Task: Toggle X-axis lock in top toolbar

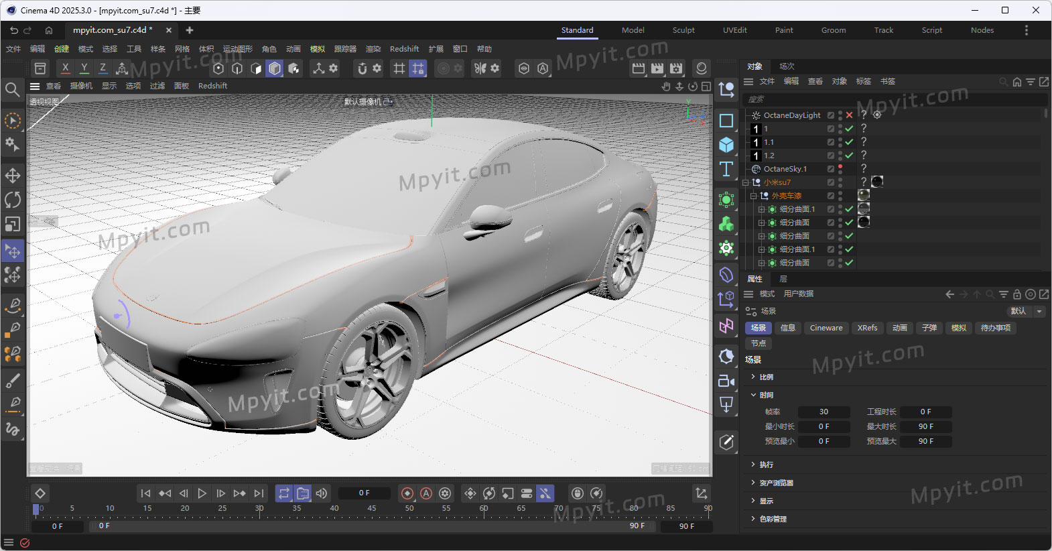Action: click(x=65, y=68)
